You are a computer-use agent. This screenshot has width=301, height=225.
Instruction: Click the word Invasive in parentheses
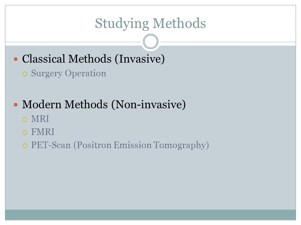[x=140, y=59]
